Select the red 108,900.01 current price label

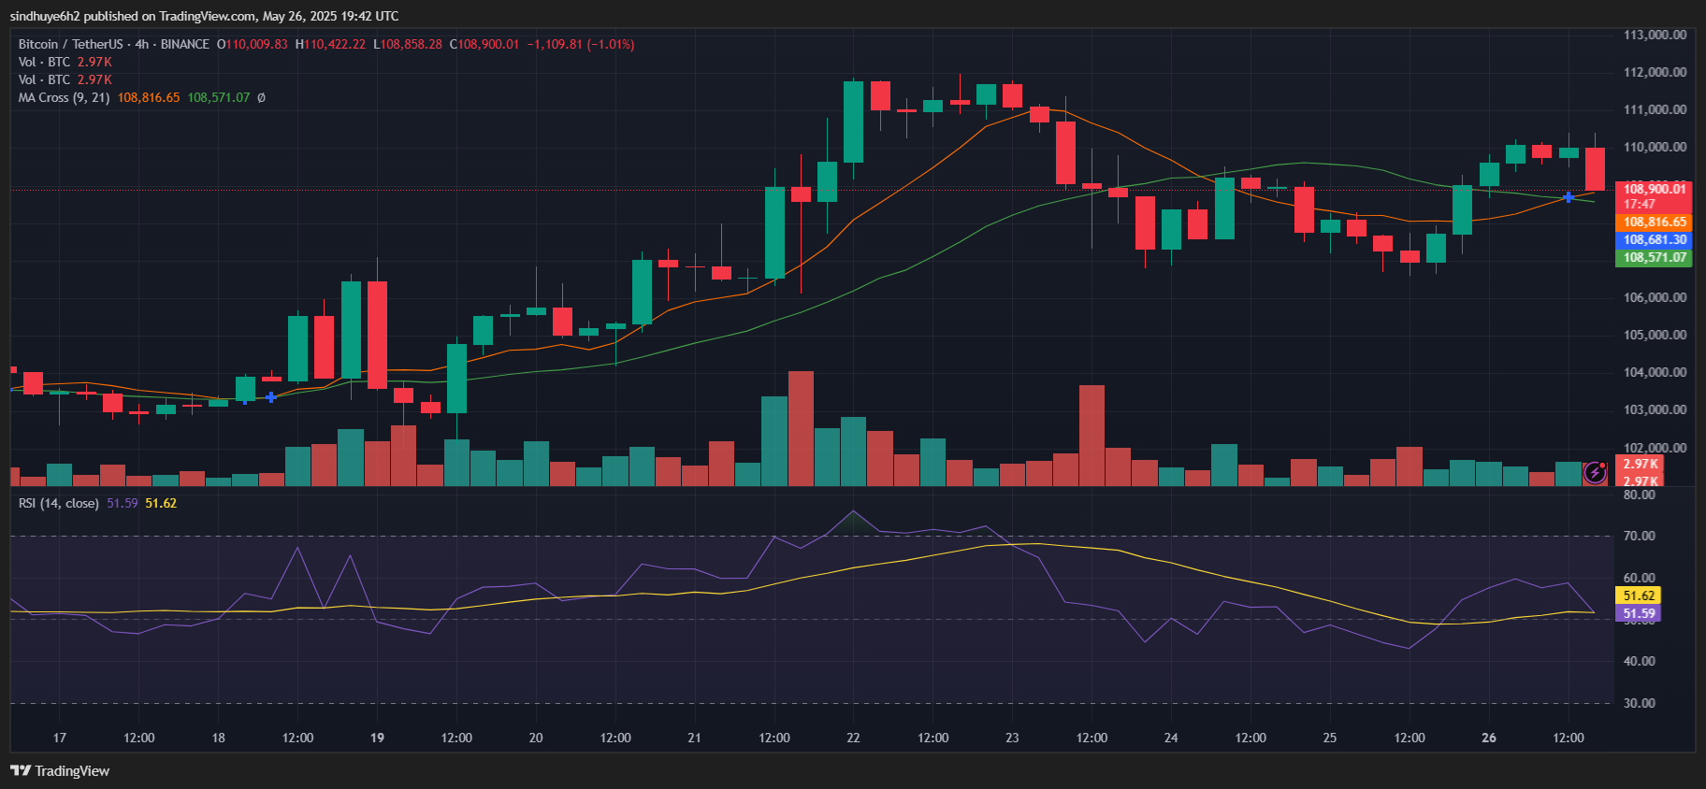point(1654,189)
